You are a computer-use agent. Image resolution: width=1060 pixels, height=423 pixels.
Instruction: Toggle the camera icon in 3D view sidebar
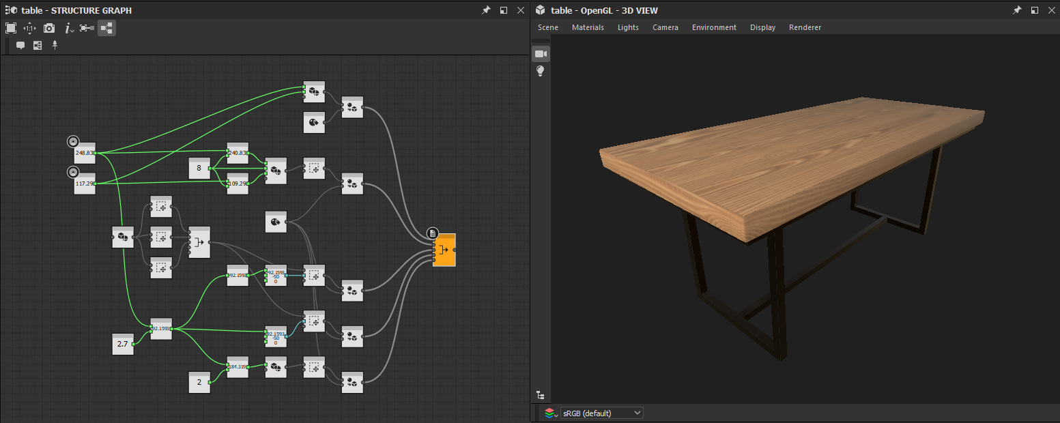tap(541, 54)
